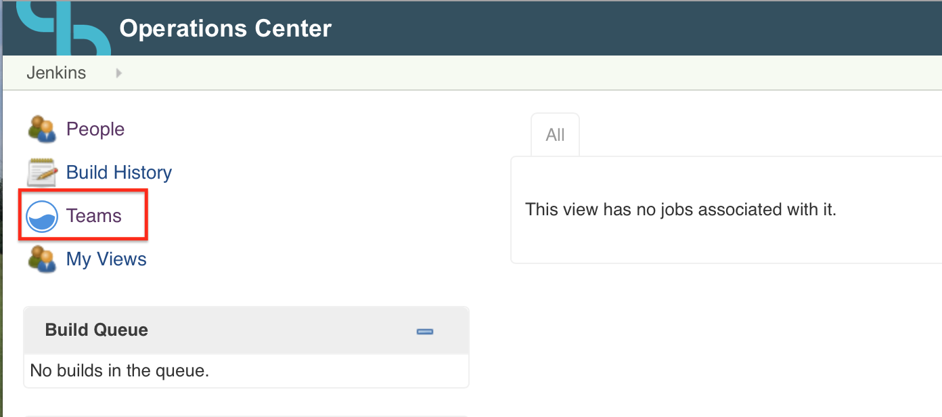Click the CloudBees logo in header

pyautogui.click(x=63, y=28)
